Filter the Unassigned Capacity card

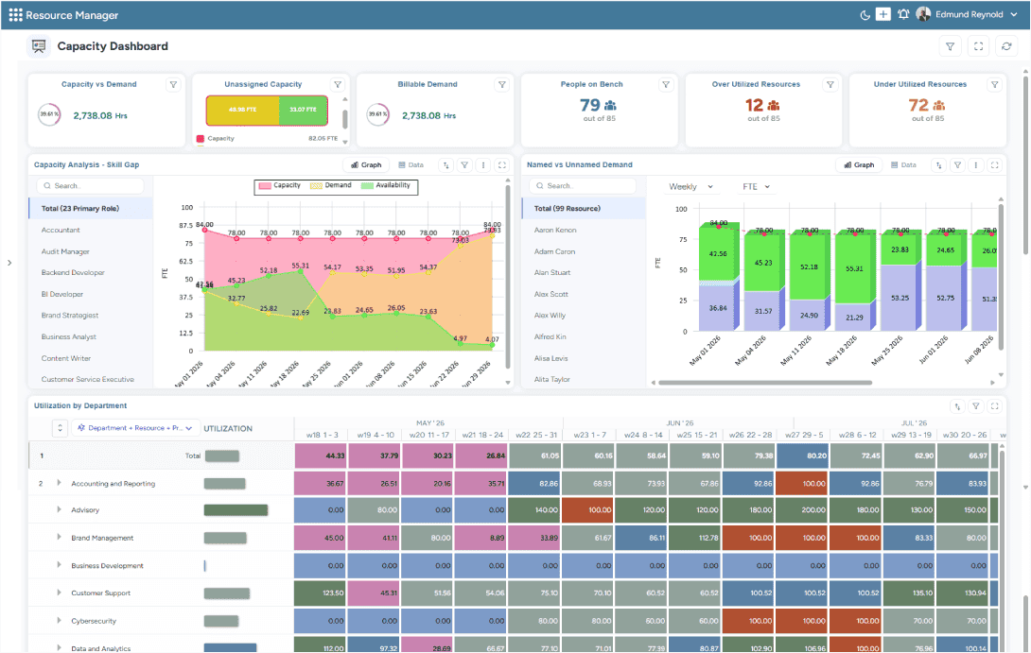point(338,85)
